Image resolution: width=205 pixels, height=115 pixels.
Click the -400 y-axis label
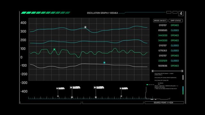(x=24, y=91)
